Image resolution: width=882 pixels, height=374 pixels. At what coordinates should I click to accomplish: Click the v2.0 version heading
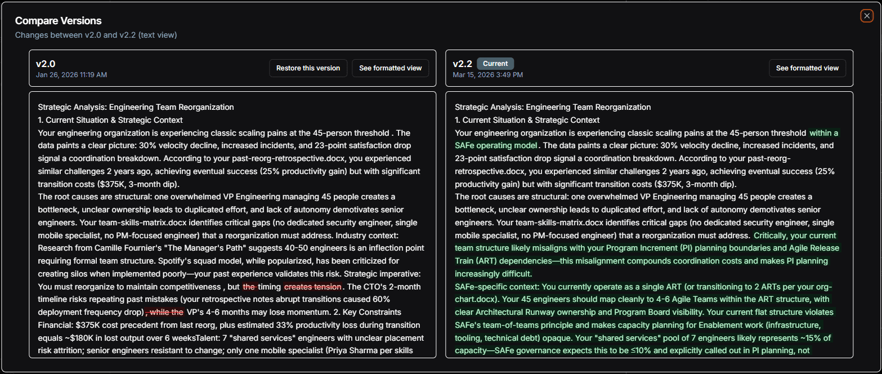point(45,64)
